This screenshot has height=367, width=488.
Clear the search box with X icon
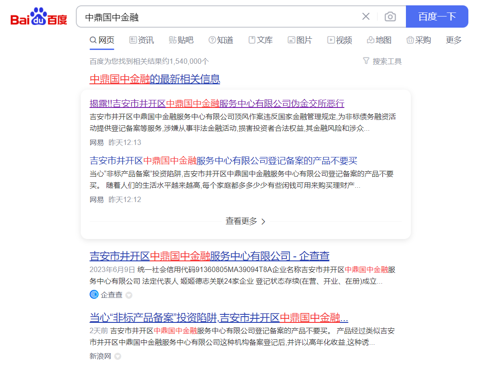(366, 16)
